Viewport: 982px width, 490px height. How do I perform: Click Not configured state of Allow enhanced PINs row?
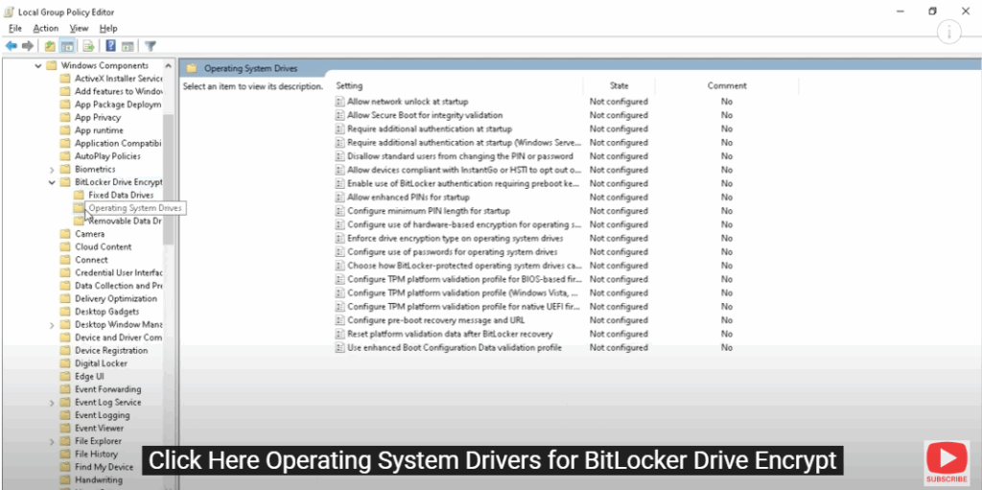(619, 198)
